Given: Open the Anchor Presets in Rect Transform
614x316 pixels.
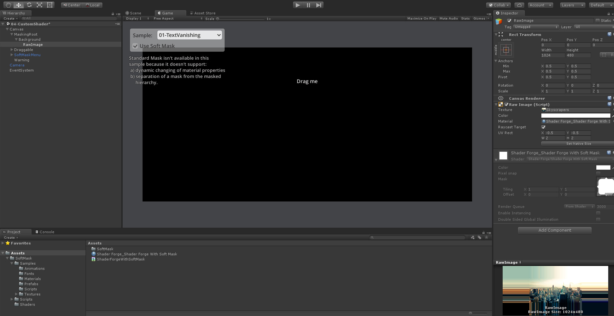Looking at the screenshot, I should (506, 50).
